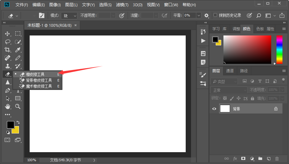Viewport: 289px width, 164px height.
Task: Select the 背景 layer thumbnail
Action: pyautogui.click(x=225, y=109)
